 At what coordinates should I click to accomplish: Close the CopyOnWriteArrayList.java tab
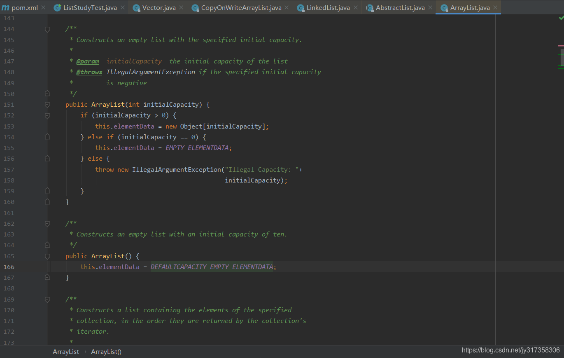point(287,7)
